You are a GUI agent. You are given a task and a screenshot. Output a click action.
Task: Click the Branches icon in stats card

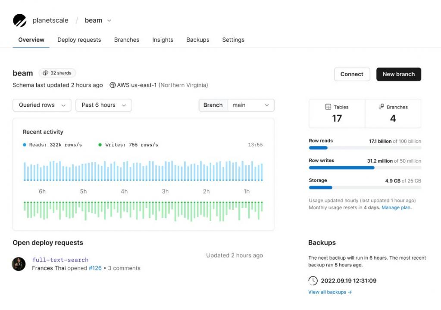tap(381, 107)
